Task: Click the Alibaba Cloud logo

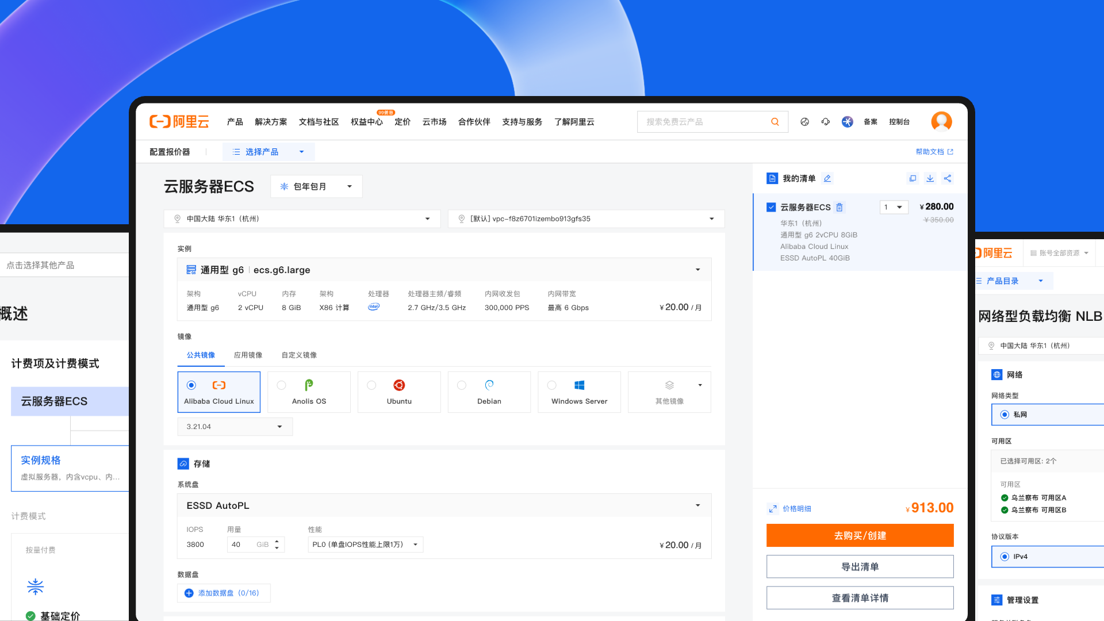Action: pos(179,122)
